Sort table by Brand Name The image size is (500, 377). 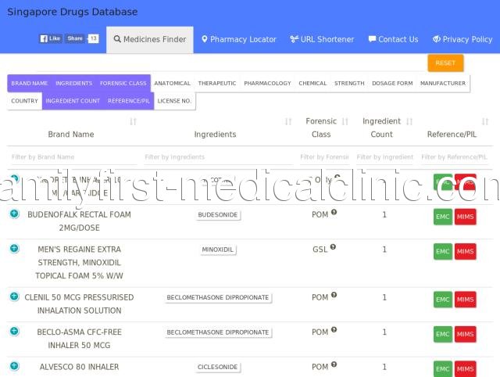(133, 121)
